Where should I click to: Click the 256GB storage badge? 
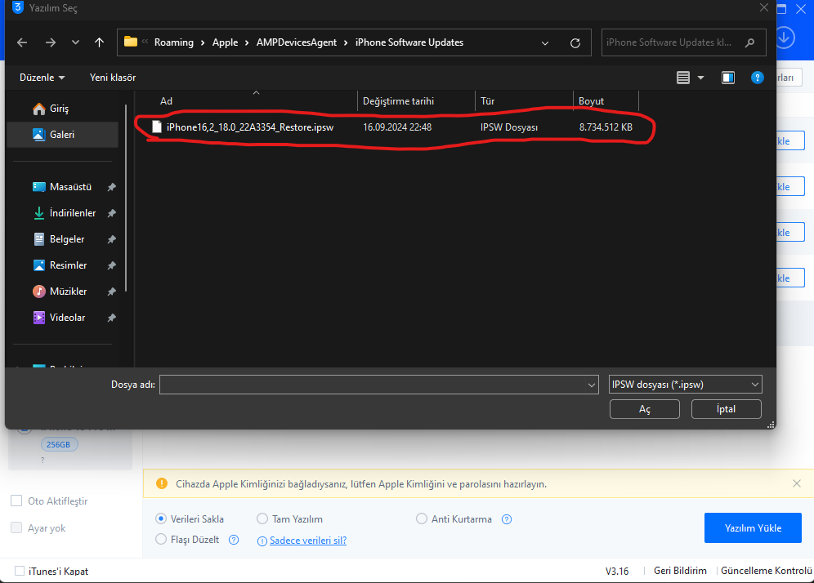click(59, 444)
